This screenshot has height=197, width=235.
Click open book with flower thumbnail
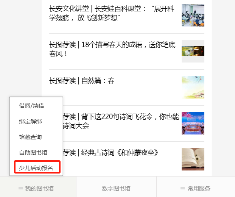(x=193, y=159)
